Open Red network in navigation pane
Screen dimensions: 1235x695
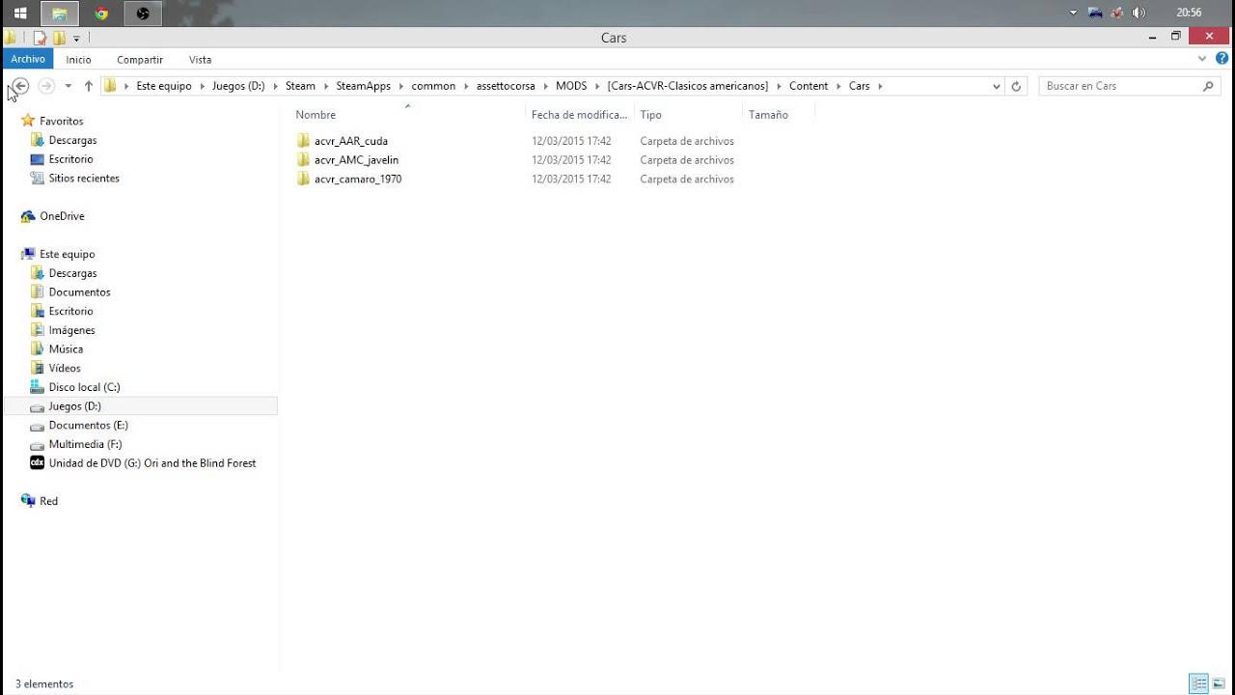tap(48, 501)
